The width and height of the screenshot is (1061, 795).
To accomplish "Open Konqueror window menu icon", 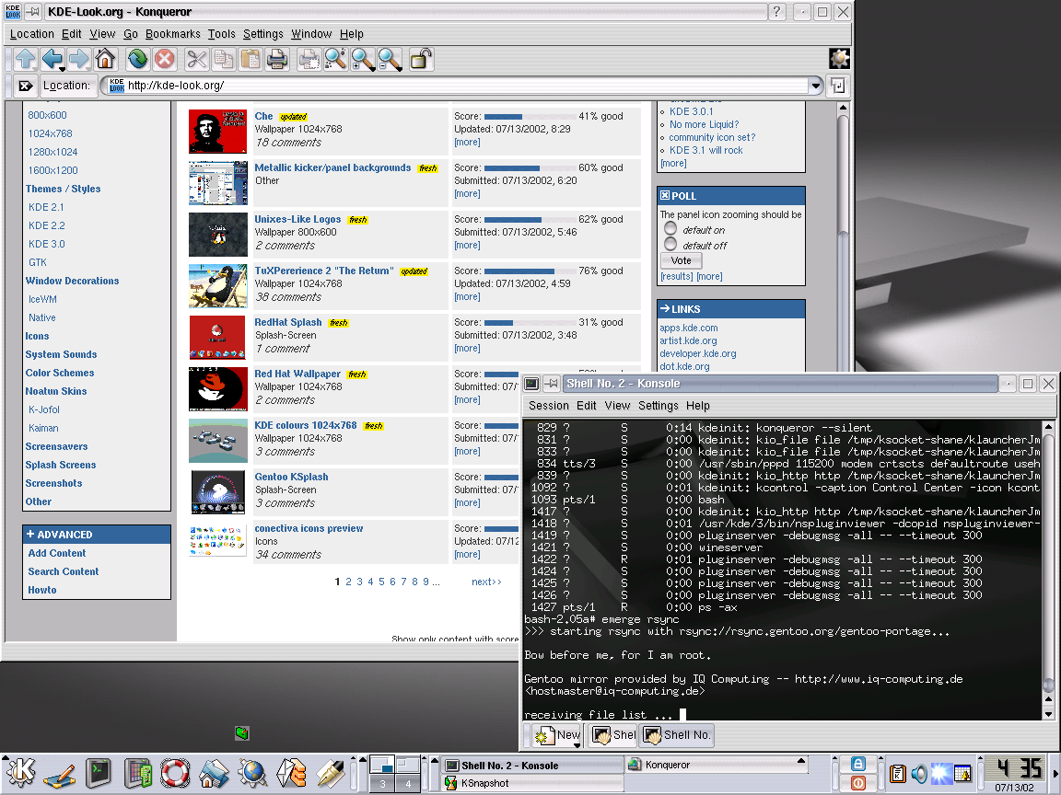I will click(13, 11).
